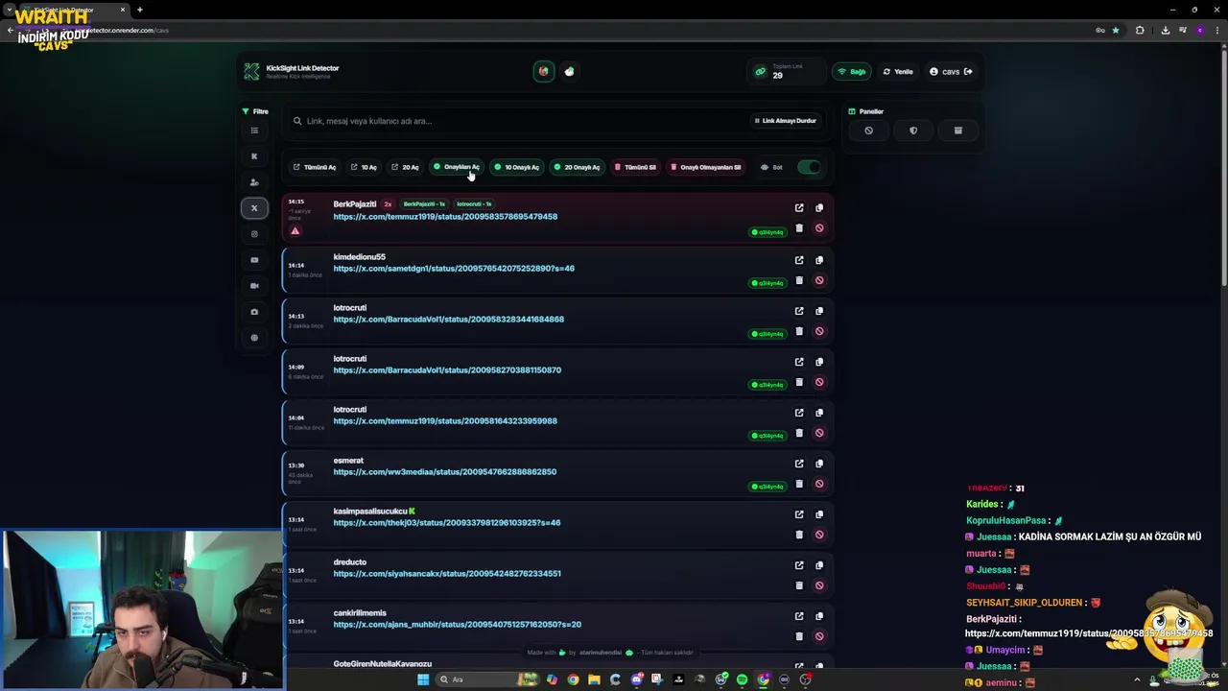Open the archive panel icon
The image size is (1228, 691).
pyautogui.click(x=957, y=131)
